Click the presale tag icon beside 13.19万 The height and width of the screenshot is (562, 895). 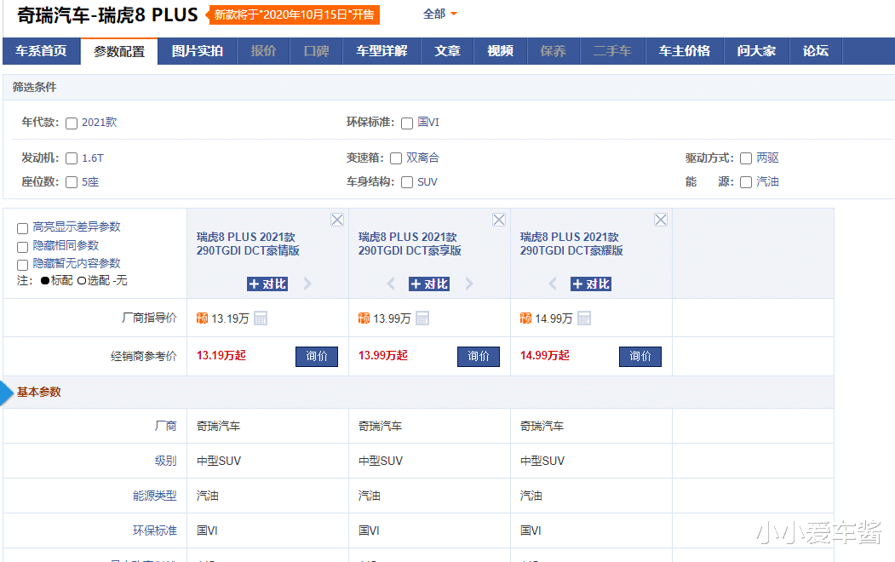point(202,318)
